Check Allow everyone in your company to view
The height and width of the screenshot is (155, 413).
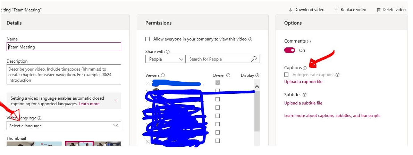tap(148, 39)
